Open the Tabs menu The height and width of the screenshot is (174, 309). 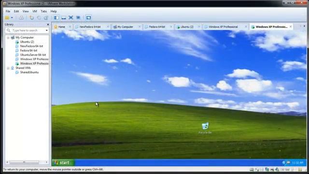[43, 11]
